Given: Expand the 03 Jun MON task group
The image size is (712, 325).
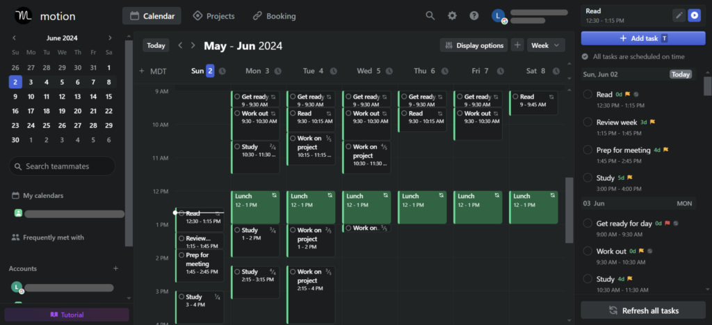Looking at the screenshot, I should tap(638, 203).
